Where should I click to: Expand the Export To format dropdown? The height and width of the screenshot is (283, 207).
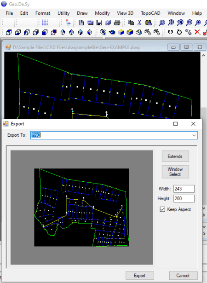[x=194, y=135]
